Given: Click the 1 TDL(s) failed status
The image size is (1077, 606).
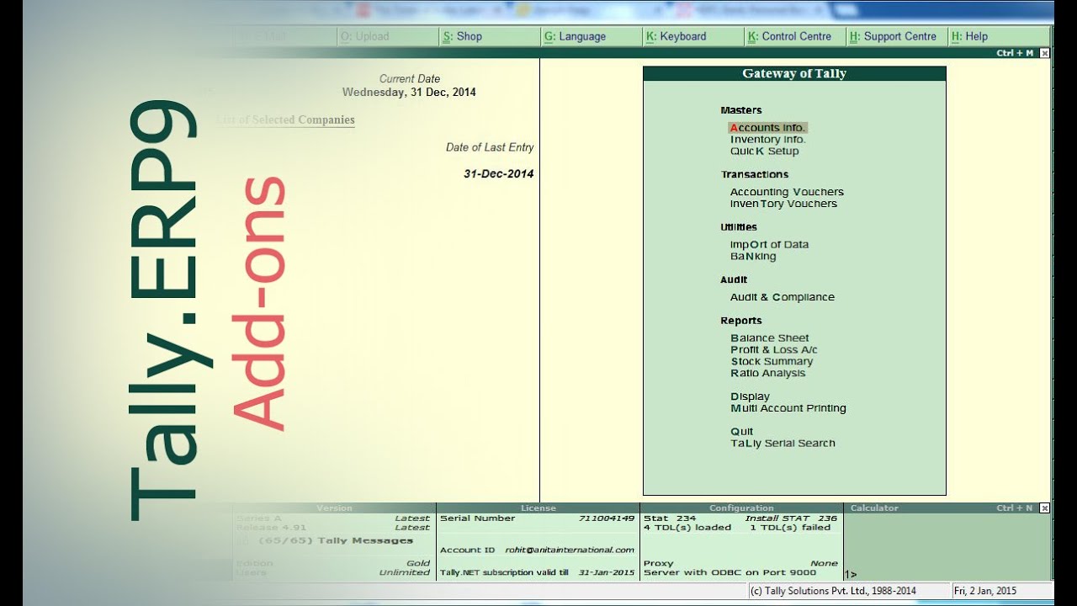Looking at the screenshot, I should 790,528.
